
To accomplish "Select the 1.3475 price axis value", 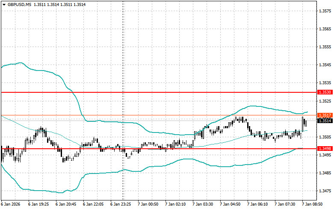I will pos(325,191).
